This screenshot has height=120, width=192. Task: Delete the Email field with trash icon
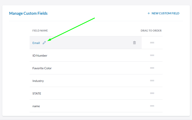pos(134,43)
